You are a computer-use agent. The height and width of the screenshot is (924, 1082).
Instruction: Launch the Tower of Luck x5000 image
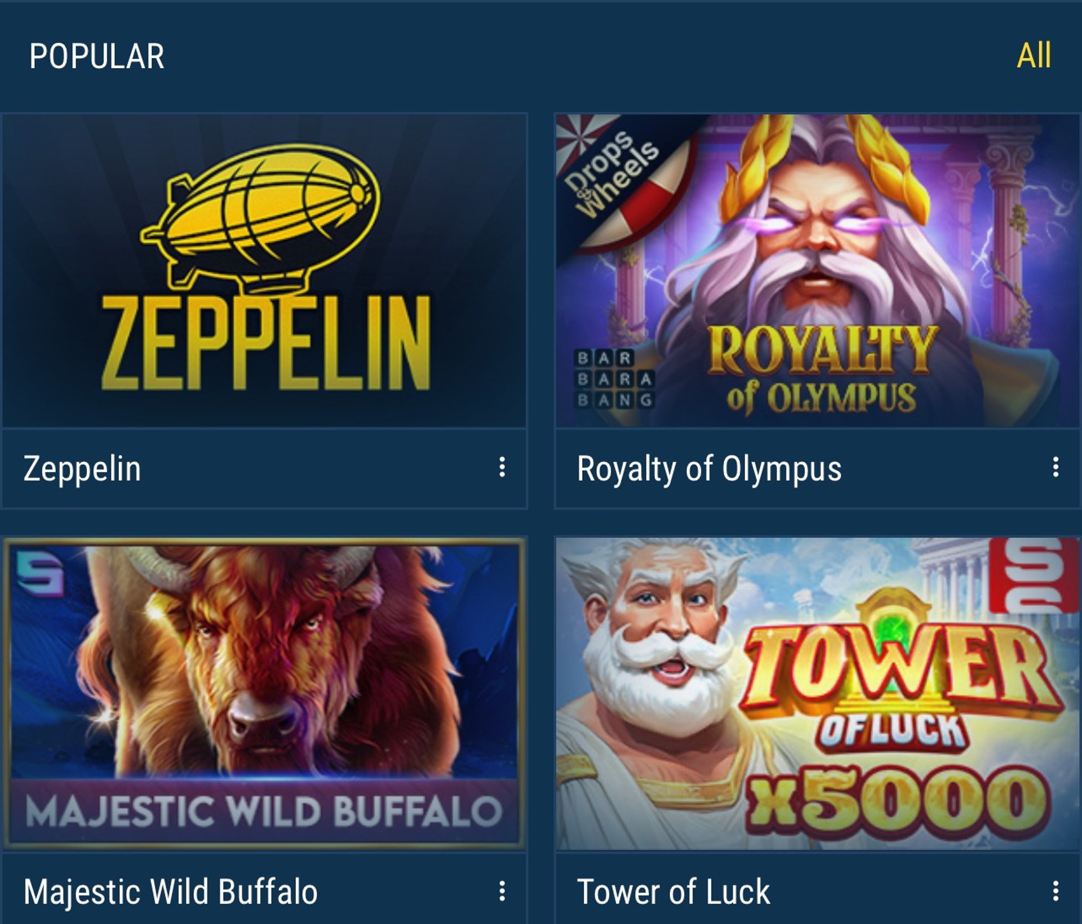(x=818, y=694)
